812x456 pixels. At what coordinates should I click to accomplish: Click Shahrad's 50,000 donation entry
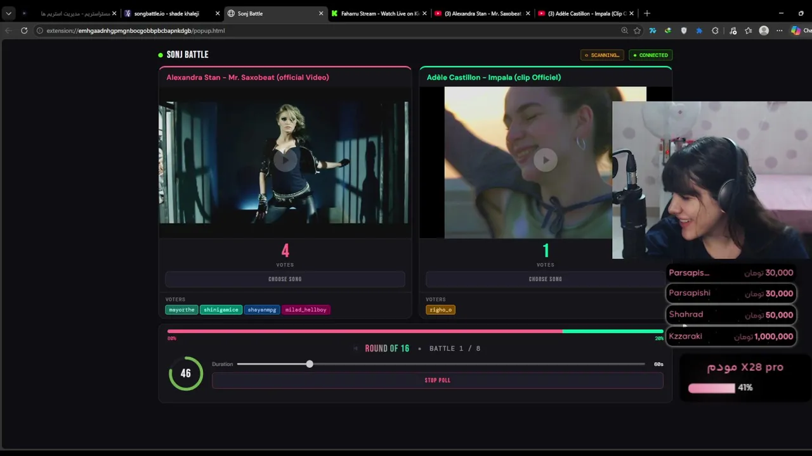[x=731, y=315]
